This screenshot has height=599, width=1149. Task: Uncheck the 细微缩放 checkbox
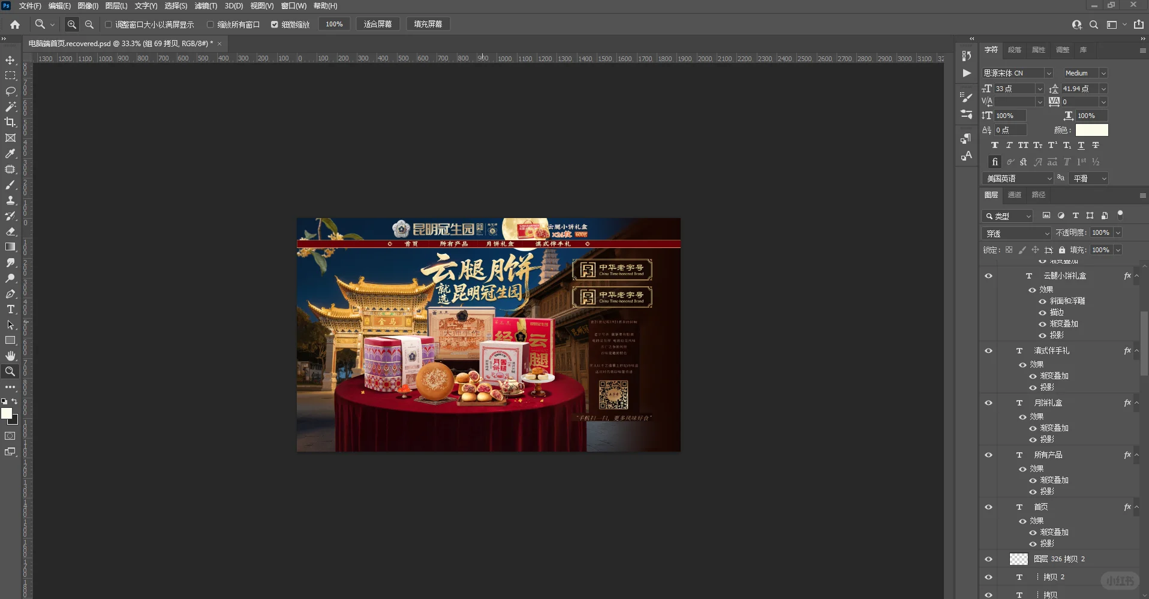275,25
